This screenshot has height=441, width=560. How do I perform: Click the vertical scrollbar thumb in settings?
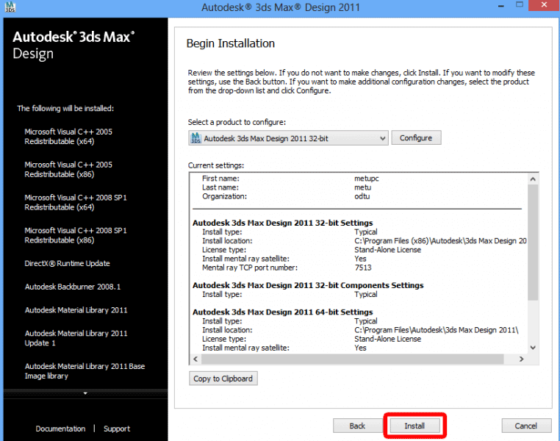[x=533, y=243]
